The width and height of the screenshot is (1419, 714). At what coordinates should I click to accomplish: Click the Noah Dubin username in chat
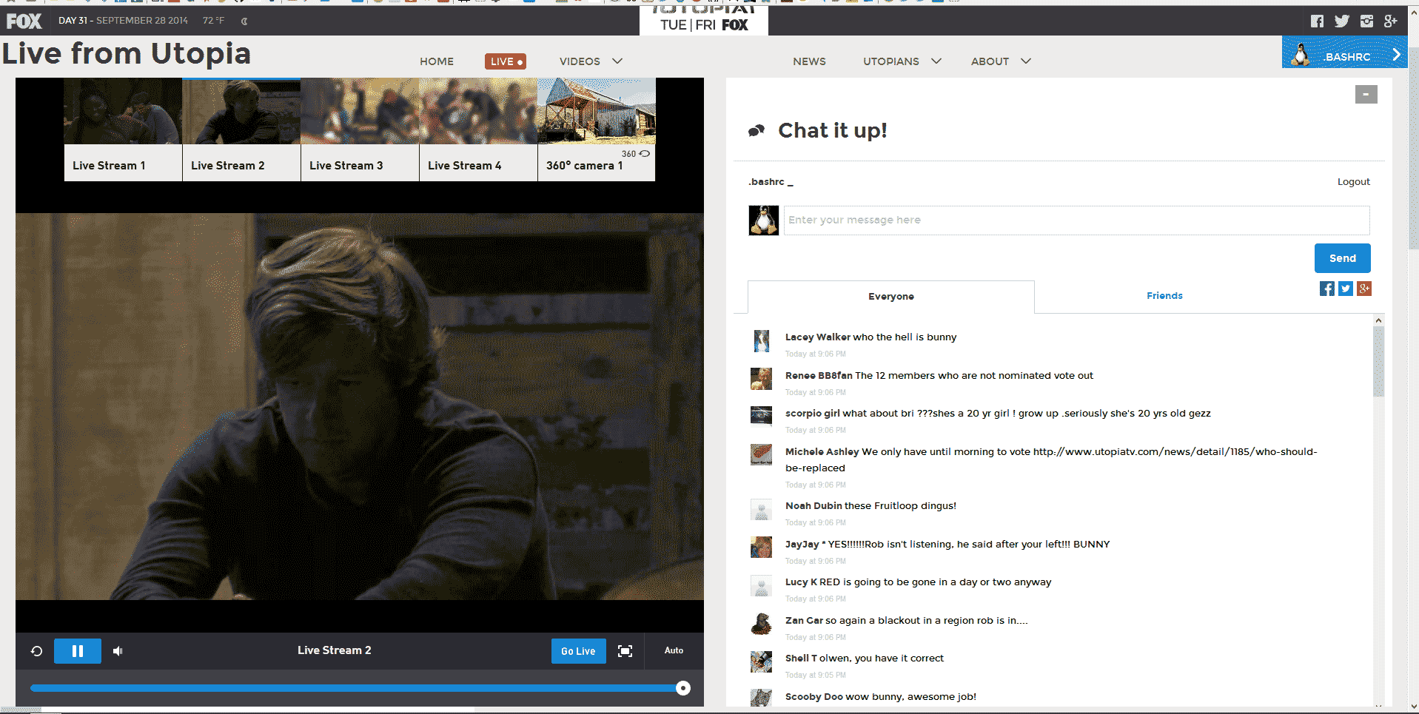click(814, 506)
